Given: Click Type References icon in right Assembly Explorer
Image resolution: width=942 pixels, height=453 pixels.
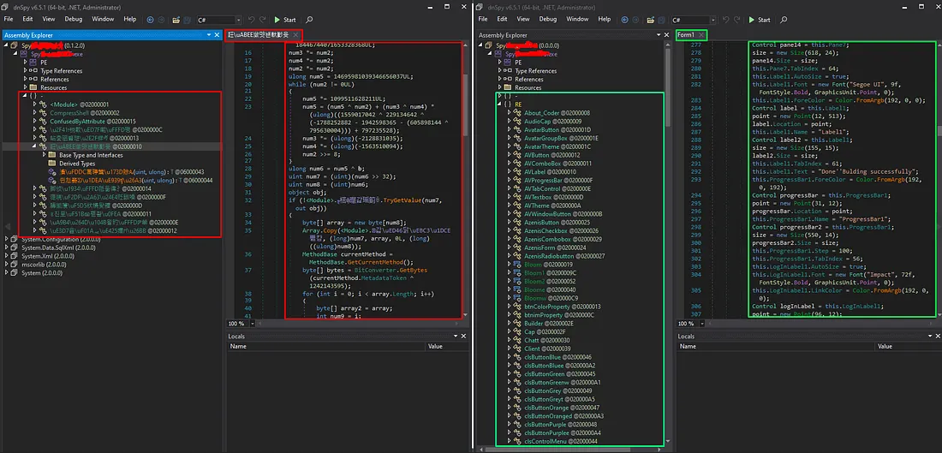Looking at the screenshot, I should tap(509, 71).
